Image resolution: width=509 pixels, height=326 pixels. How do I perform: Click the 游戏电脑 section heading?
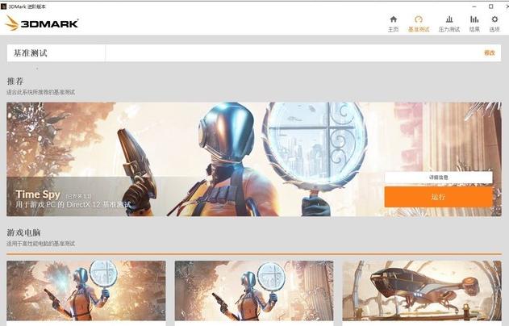point(23,232)
